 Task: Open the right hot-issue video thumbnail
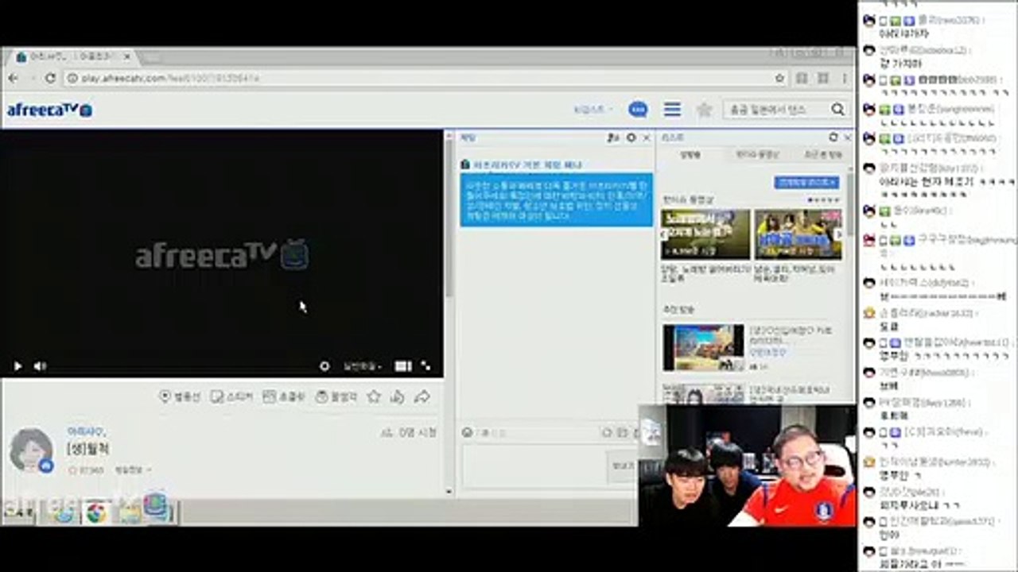click(798, 234)
